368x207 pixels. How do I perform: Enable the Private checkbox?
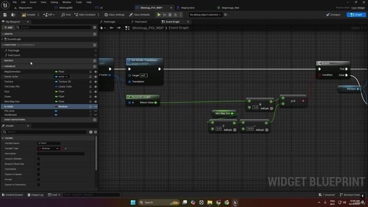(x=39, y=179)
